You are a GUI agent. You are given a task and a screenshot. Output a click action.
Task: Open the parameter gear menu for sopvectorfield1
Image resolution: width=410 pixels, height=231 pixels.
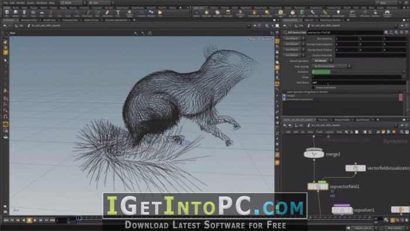coord(386,32)
